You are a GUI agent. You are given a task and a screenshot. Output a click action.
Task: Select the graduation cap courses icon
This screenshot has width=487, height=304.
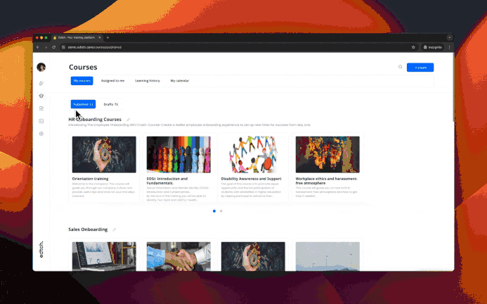point(41,96)
